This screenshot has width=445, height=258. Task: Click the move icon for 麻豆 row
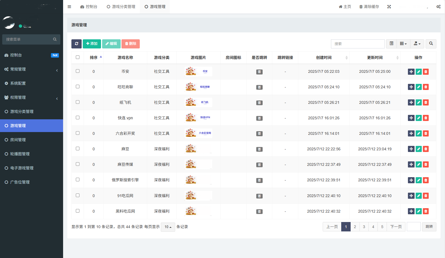pyautogui.click(x=411, y=149)
